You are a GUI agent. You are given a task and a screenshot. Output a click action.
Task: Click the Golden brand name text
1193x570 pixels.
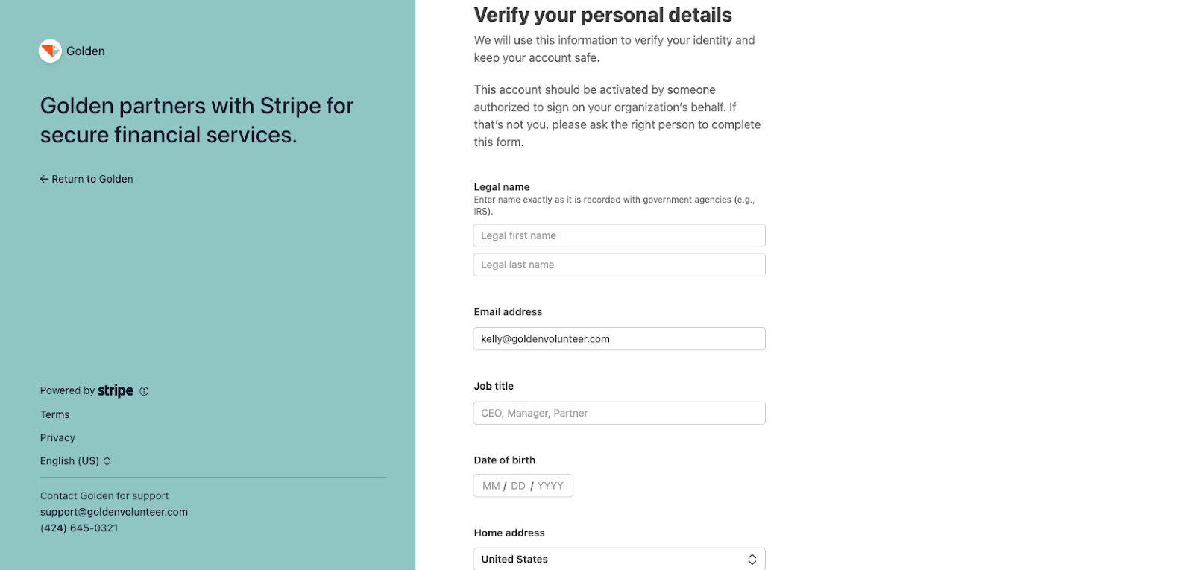pyautogui.click(x=86, y=51)
